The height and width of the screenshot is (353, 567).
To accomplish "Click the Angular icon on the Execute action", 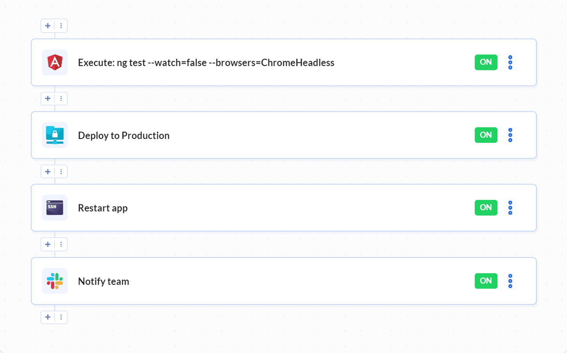I will [55, 62].
